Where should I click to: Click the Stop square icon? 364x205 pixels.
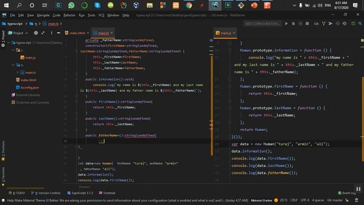coord(307,23)
